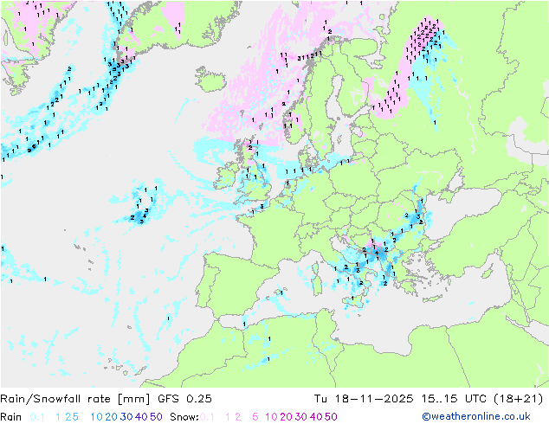Screen dimensions: 549x424
Task: Pick the rain legend 0.1 color value
Action: pyautogui.click(x=37, y=417)
